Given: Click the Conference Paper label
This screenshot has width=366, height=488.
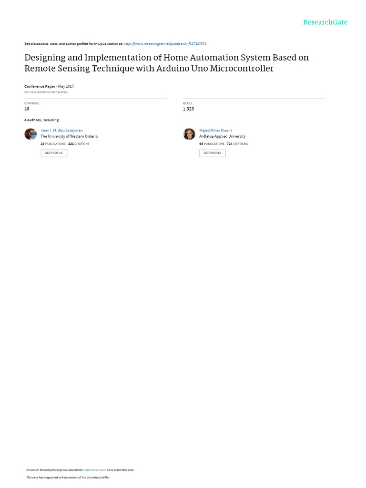Looking at the screenshot, I should pyautogui.click(x=40, y=86).
